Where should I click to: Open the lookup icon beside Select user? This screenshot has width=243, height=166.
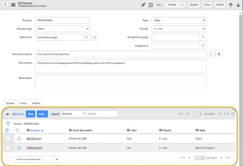[x=86, y=37]
